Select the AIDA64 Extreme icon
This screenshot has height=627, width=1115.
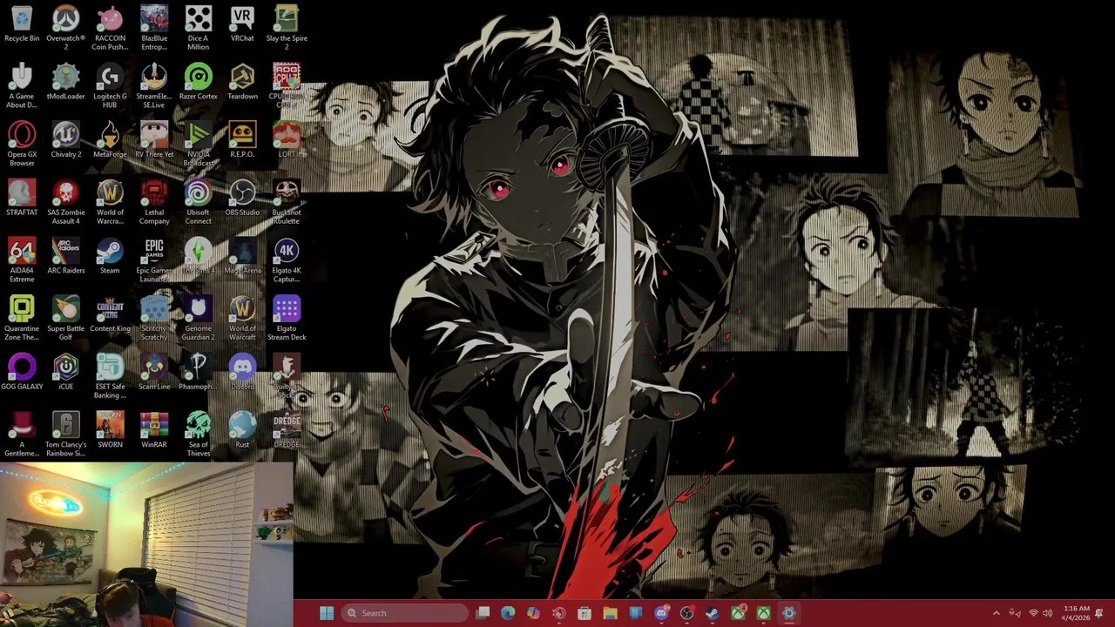(x=22, y=260)
